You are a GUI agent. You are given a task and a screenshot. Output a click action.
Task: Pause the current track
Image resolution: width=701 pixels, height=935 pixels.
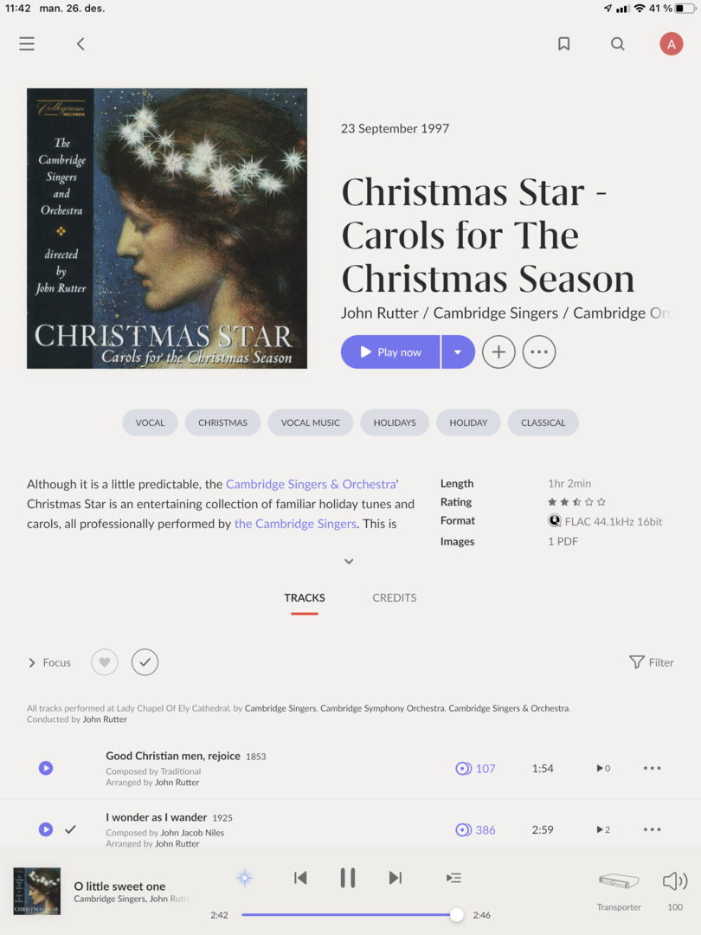coord(348,878)
